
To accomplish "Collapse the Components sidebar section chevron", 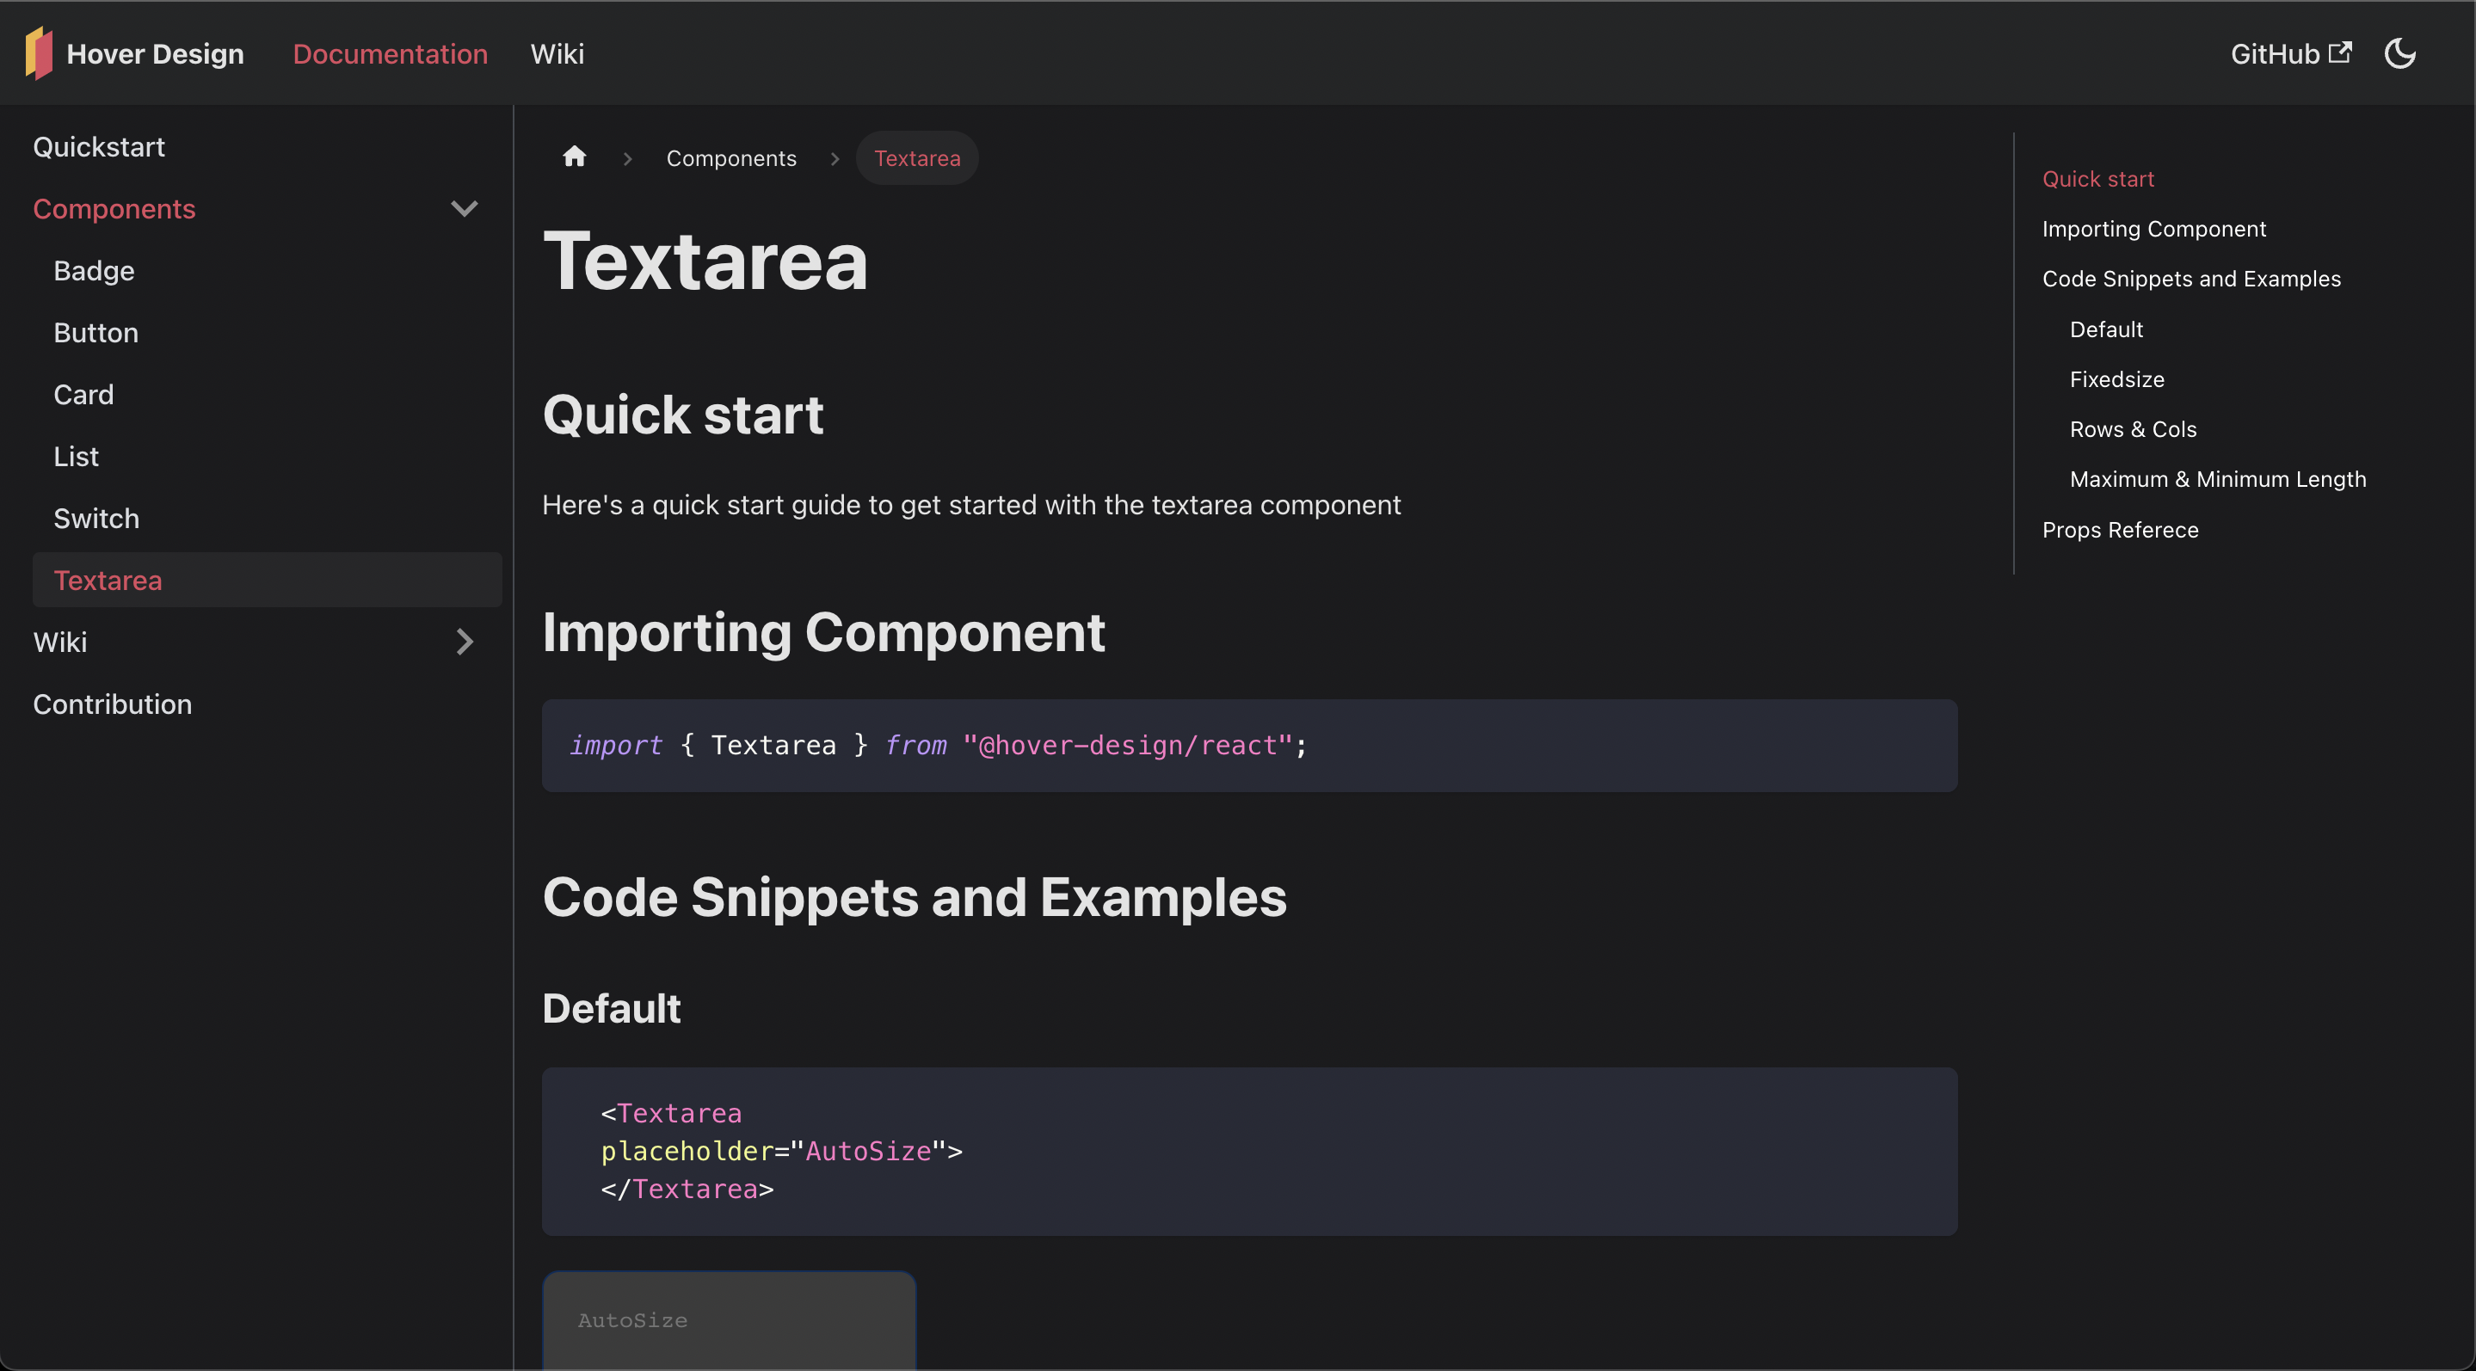I will (x=465, y=208).
